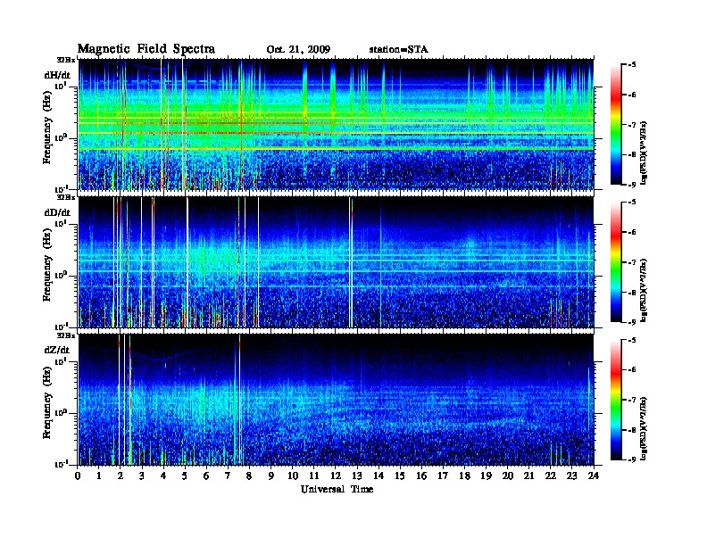Click hour 3 on the Universal Time axis
Image resolution: width=707 pixels, height=546 pixels.
point(142,476)
